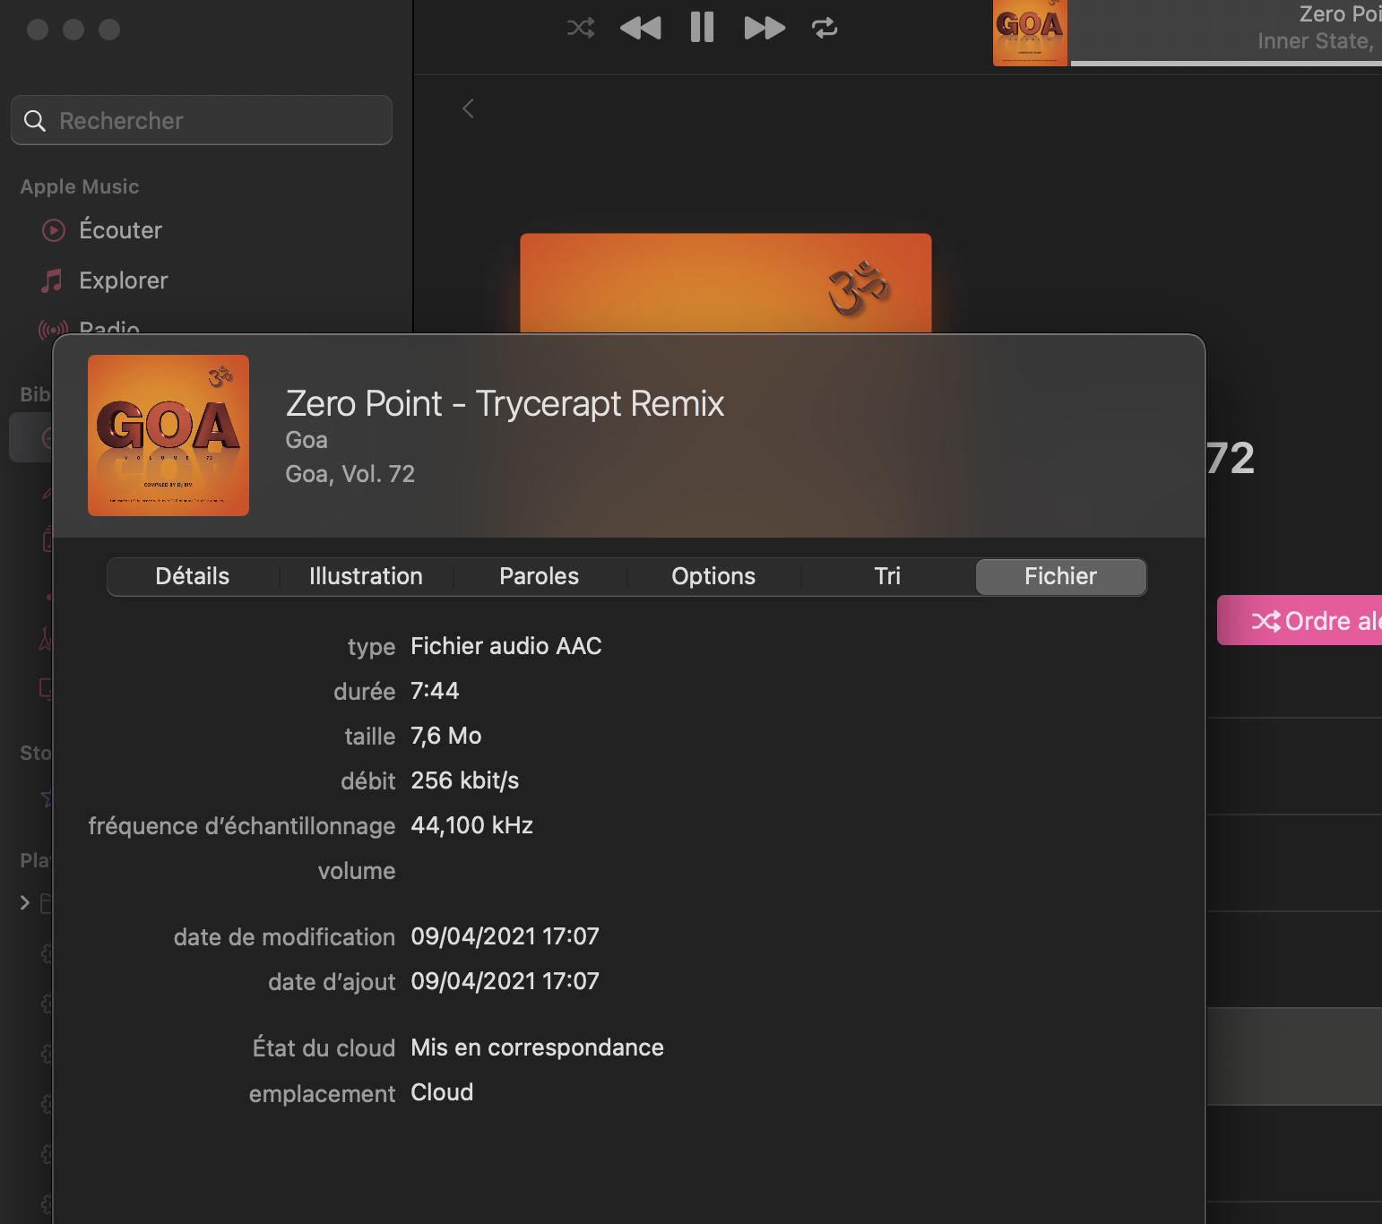The width and height of the screenshot is (1382, 1224).
Task: Toggle repeat playback icon
Action: coord(825,28)
